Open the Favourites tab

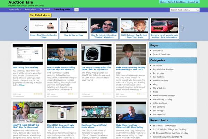tap(30, 10)
